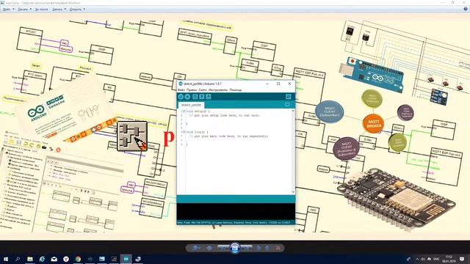Open the taskbar clock and date
This screenshot has height=264, width=470.
(449, 259)
